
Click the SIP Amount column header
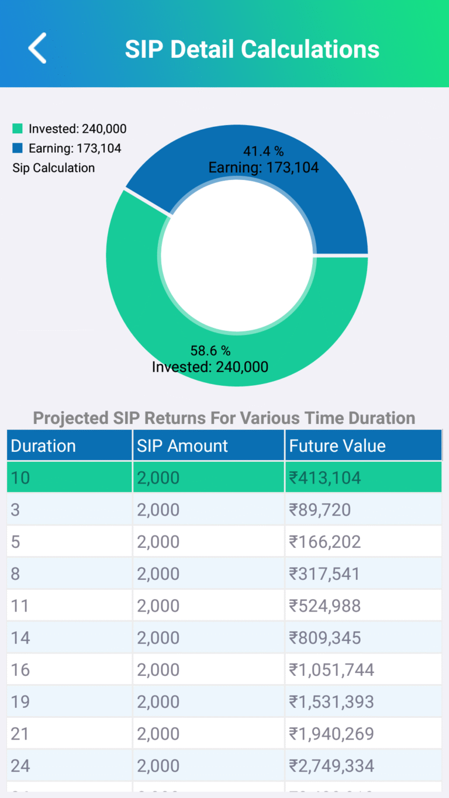click(x=208, y=446)
